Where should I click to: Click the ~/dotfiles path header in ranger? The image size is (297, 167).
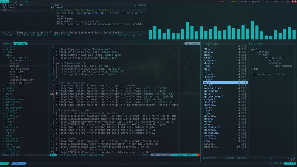tap(211, 44)
